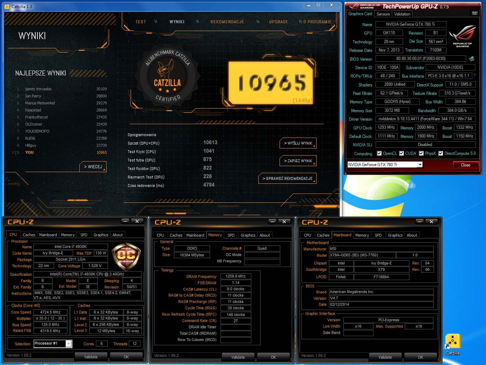Click the Gigabyte OC badge in CPU-Z
Image resolution: width=486 pixels, height=365 pixels.
(126, 256)
